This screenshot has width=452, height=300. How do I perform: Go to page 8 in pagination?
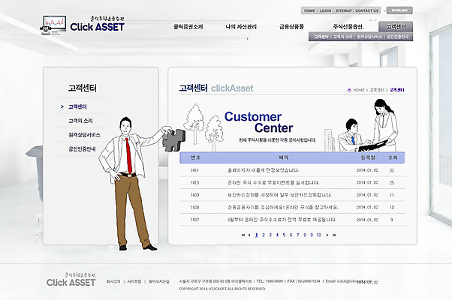305,235
